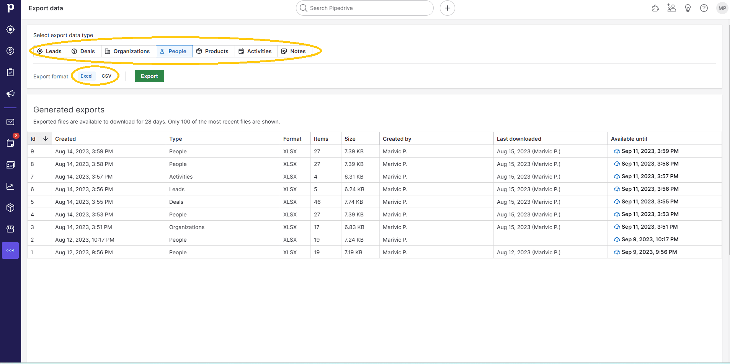Download export 9 via the cloud icon

[x=617, y=151]
